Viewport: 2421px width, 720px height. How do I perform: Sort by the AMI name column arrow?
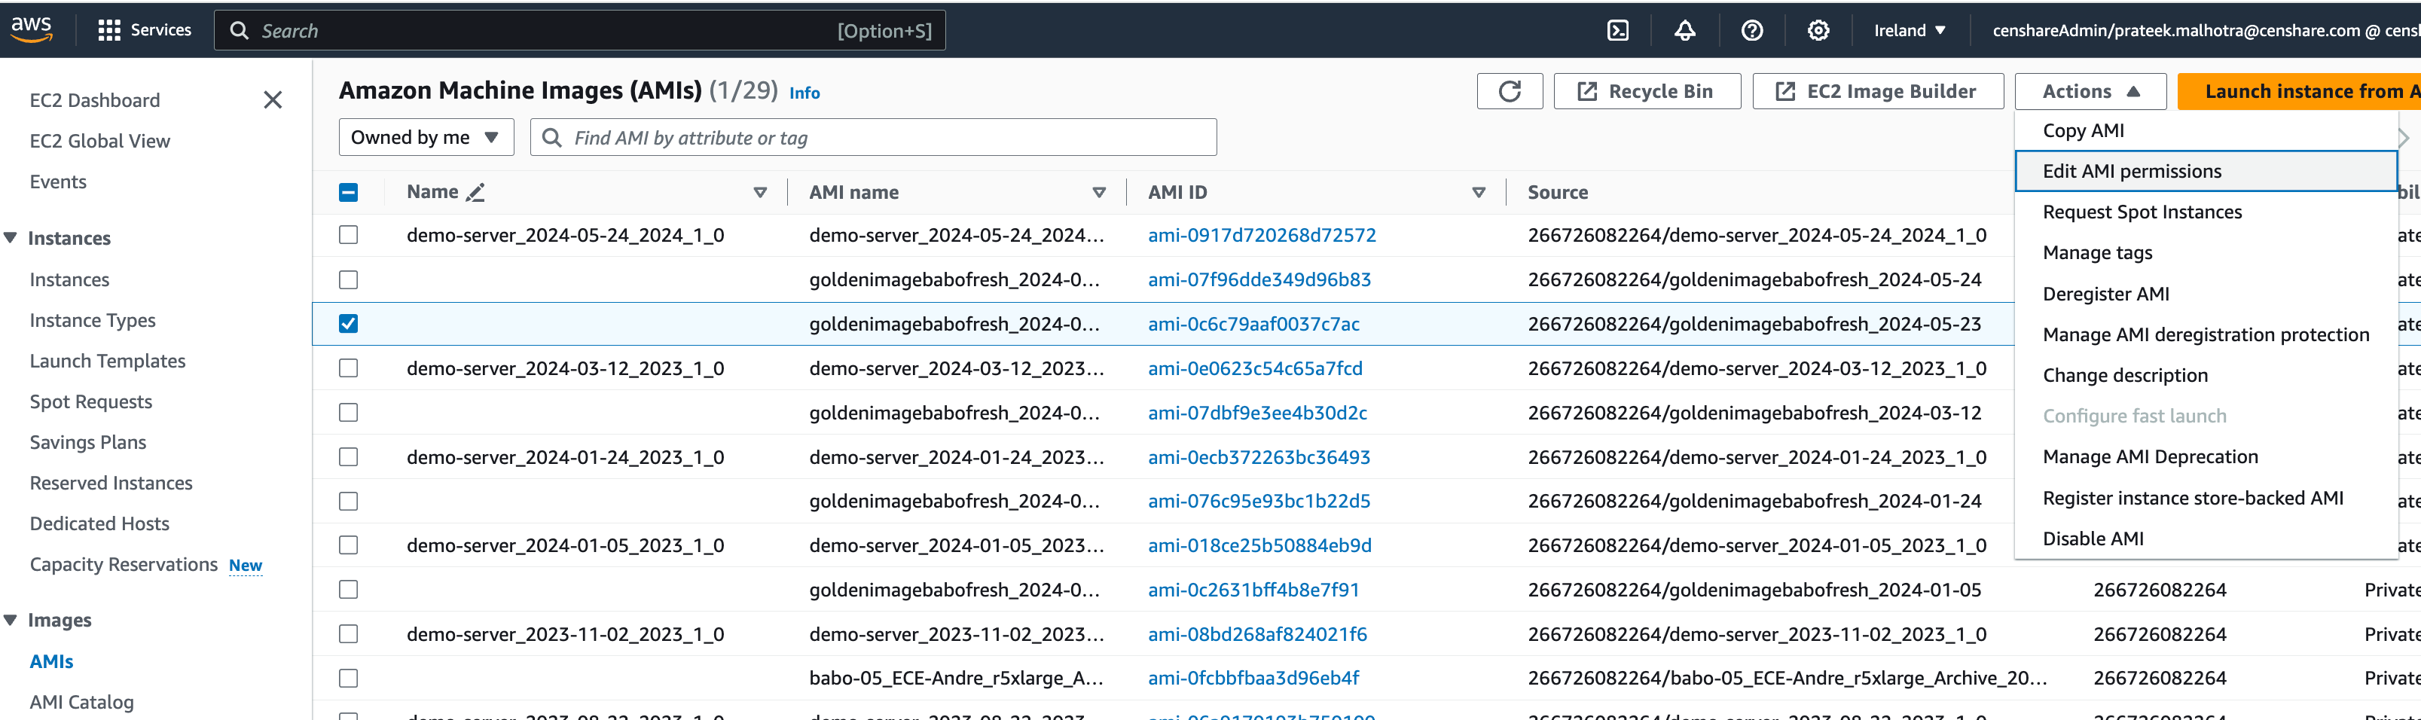point(1099,192)
